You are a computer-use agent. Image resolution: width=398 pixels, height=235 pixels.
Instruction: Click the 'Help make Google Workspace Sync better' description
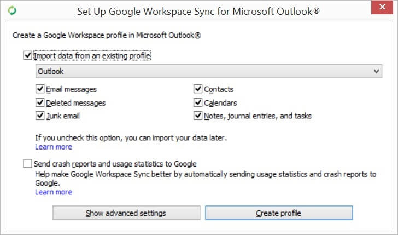(x=206, y=179)
